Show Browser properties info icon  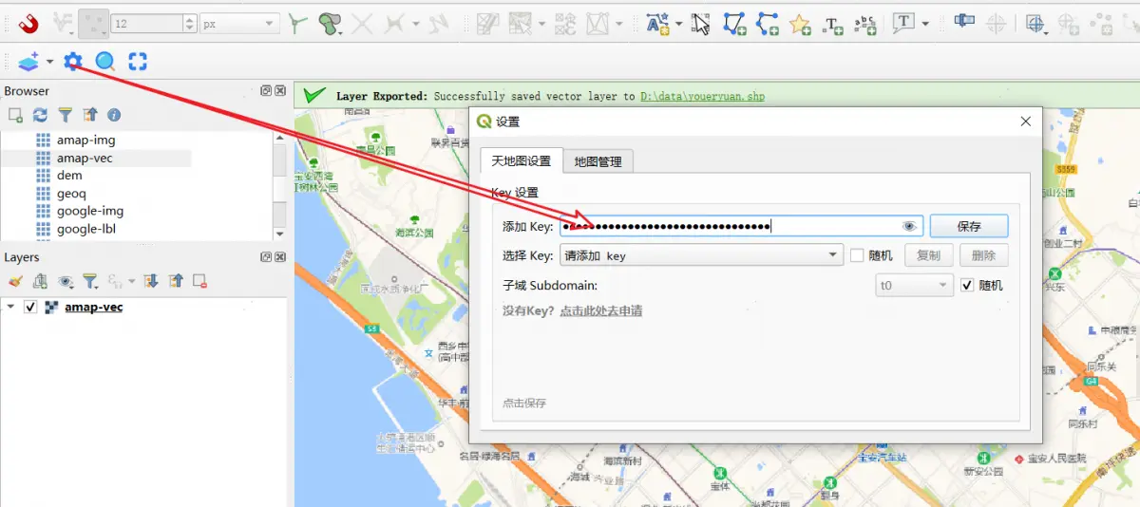click(x=114, y=115)
